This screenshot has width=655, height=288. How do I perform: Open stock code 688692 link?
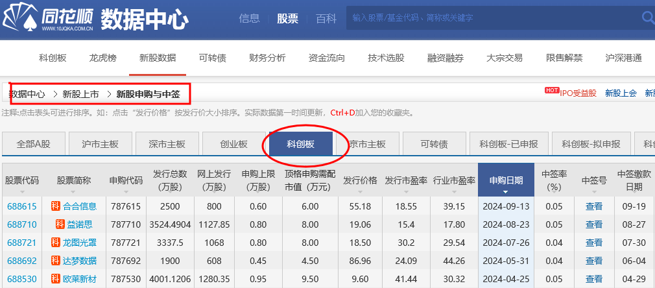(x=21, y=261)
